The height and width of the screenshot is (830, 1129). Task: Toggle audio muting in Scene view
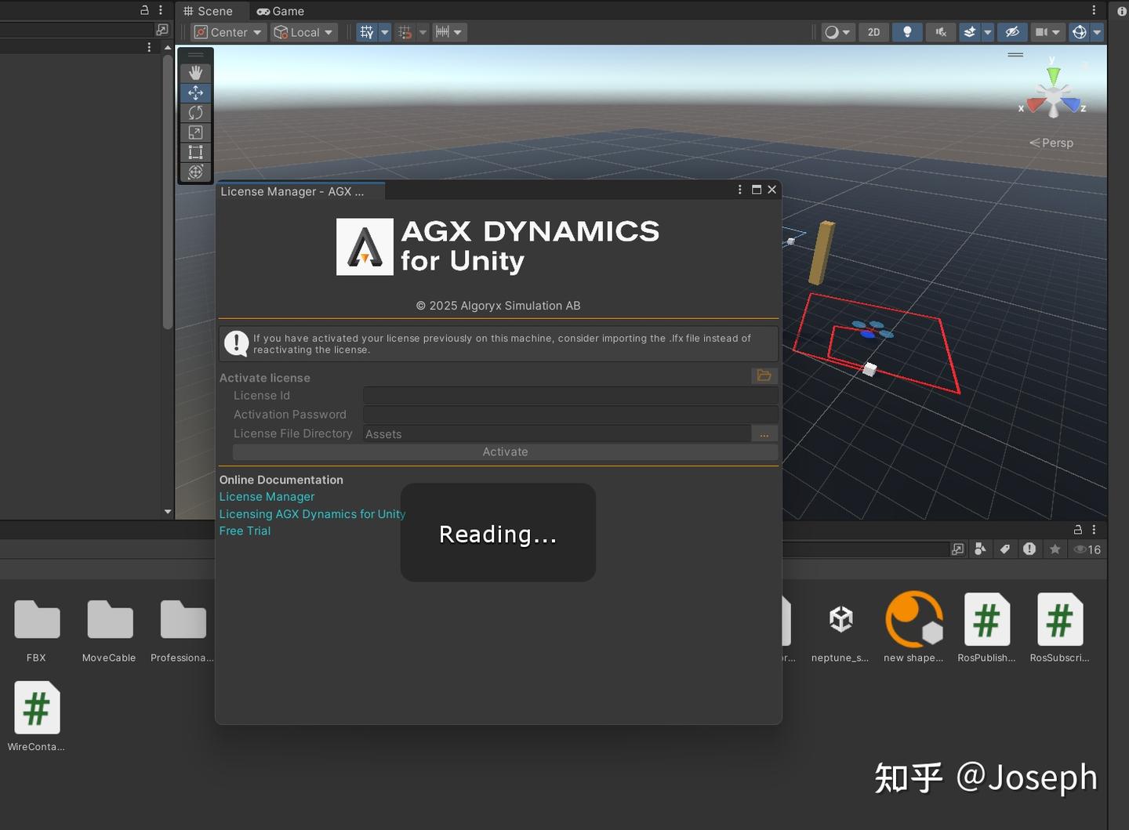pyautogui.click(x=940, y=32)
